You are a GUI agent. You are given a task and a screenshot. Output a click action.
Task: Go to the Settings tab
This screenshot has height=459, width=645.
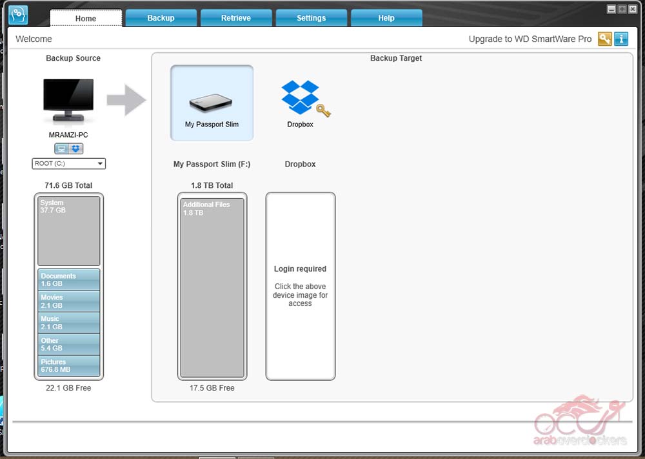coord(311,18)
